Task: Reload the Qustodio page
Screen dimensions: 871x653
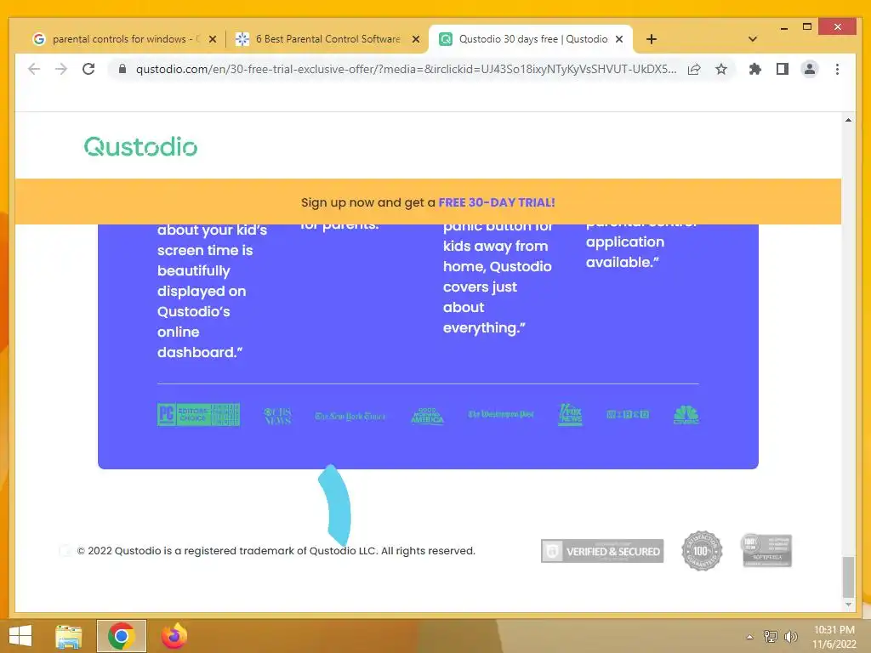Action: [88, 70]
